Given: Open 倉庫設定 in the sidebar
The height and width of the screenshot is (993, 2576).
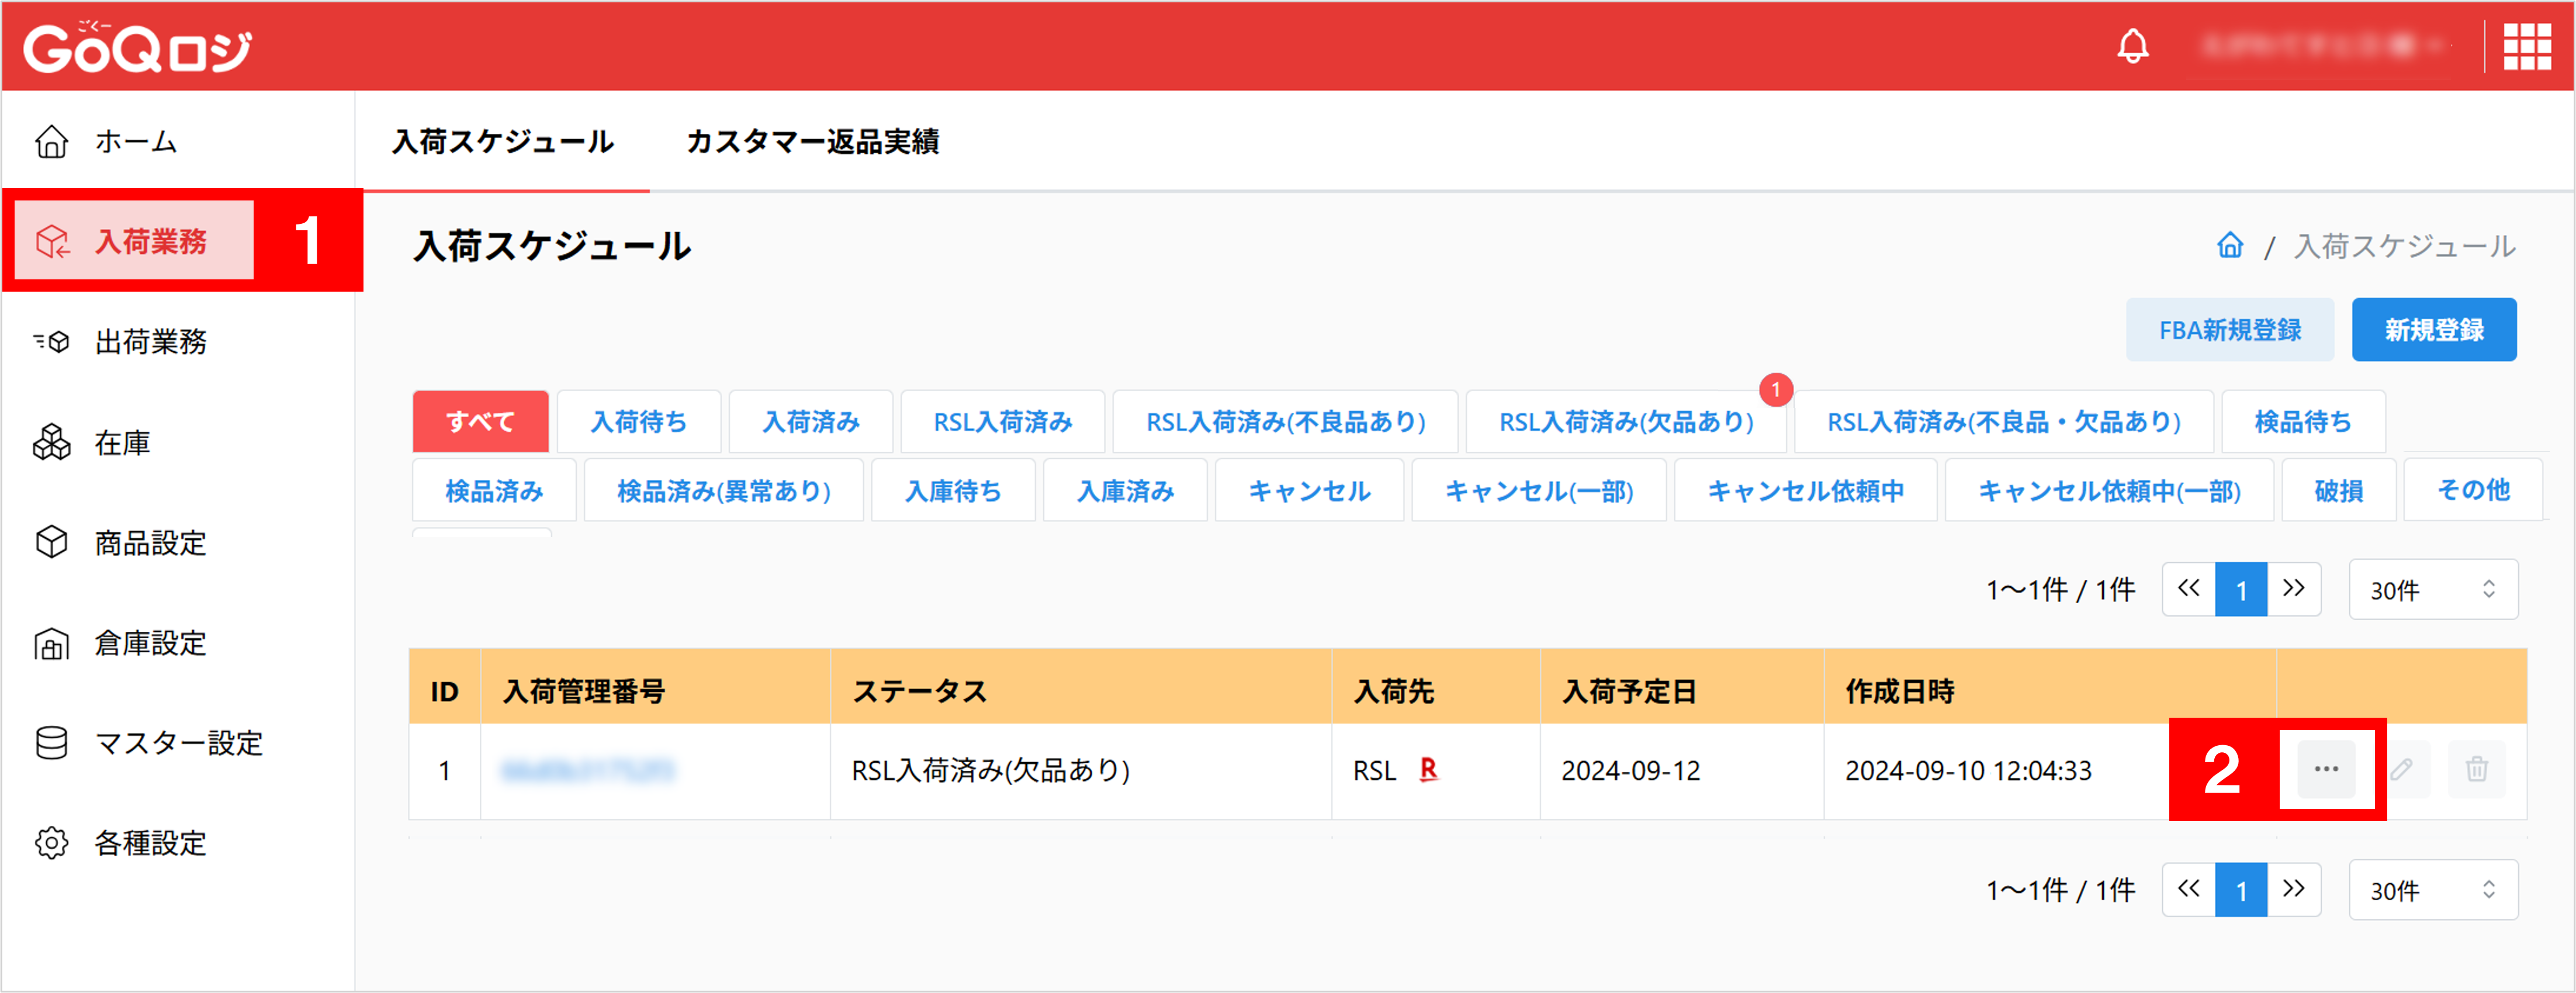Looking at the screenshot, I should 150,643.
